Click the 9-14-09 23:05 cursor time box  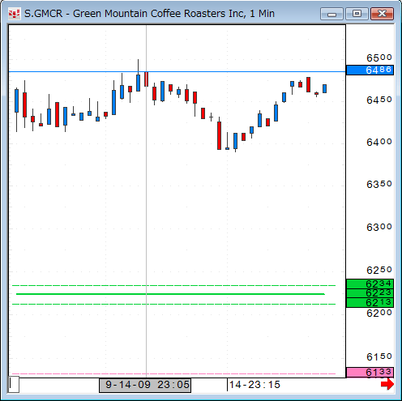[145, 385]
